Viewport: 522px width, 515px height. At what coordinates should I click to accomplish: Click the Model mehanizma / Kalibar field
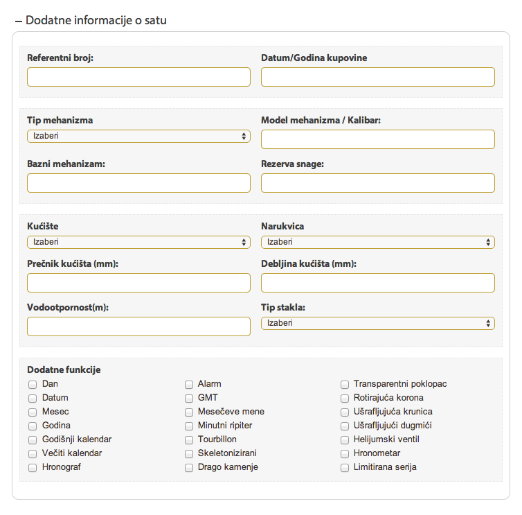(377, 139)
